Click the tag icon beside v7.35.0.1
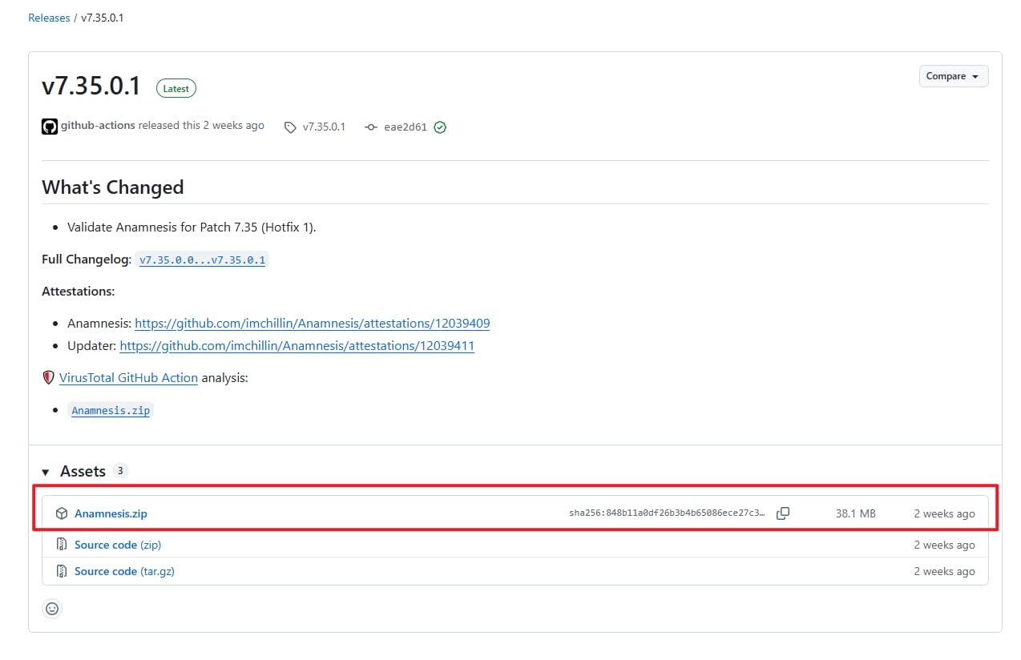Viewport: 1021px width, 660px height. [x=290, y=127]
